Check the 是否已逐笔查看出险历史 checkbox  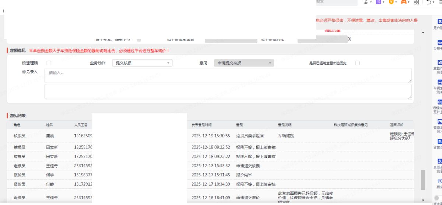pos(357,63)
